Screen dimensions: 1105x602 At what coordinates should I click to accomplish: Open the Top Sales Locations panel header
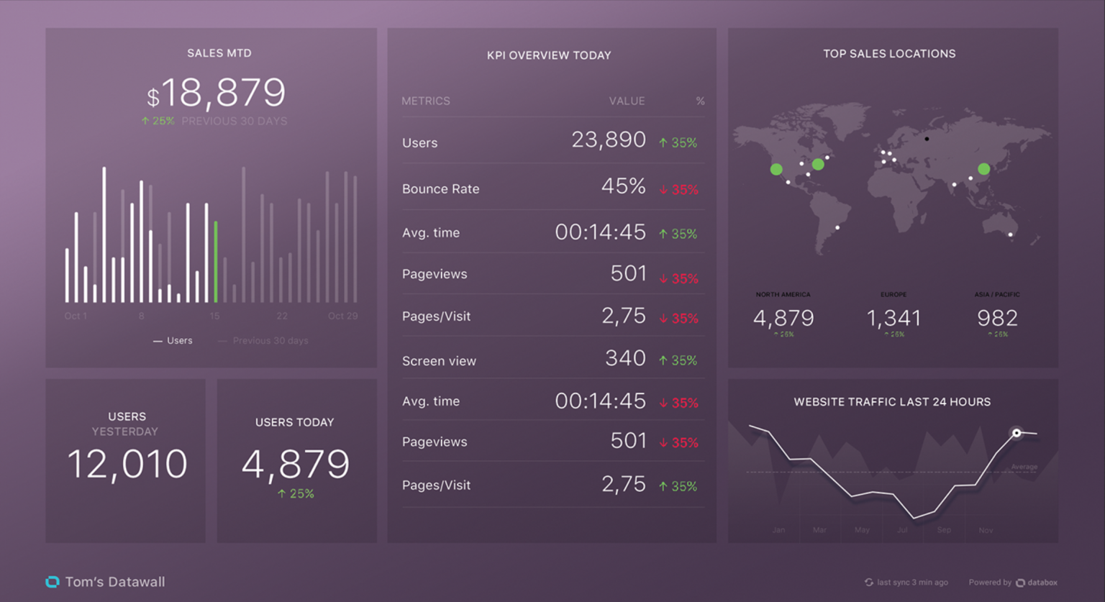(889, 53)
